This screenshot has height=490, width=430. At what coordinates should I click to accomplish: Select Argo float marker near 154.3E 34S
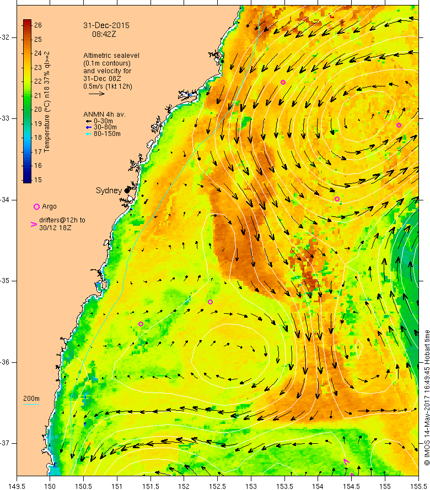pyautogui.click(x=337, y=199)
